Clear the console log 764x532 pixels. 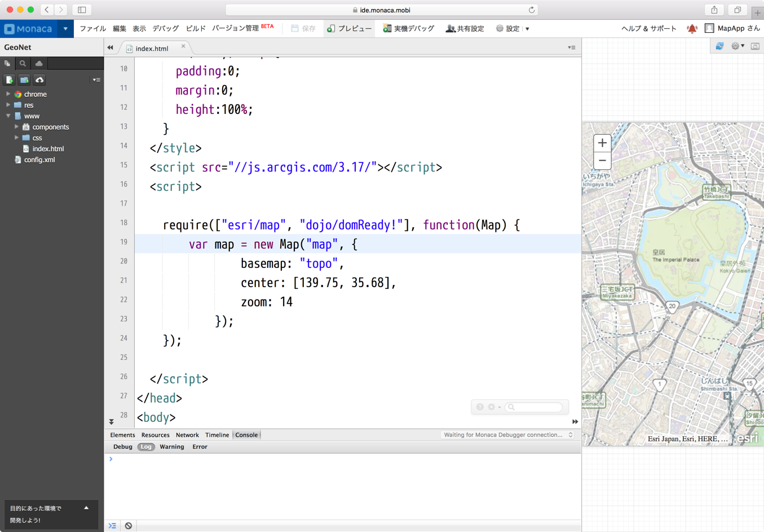129,526
